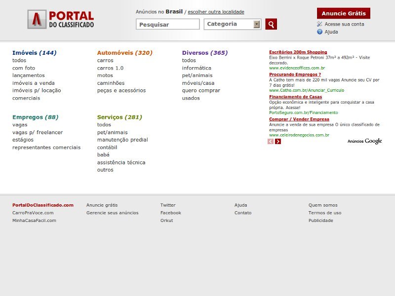Image resolution: width=395 pixels, height=296 pixels.
Task: Select 'estágios' under Empregos
Action: point(23,140)
